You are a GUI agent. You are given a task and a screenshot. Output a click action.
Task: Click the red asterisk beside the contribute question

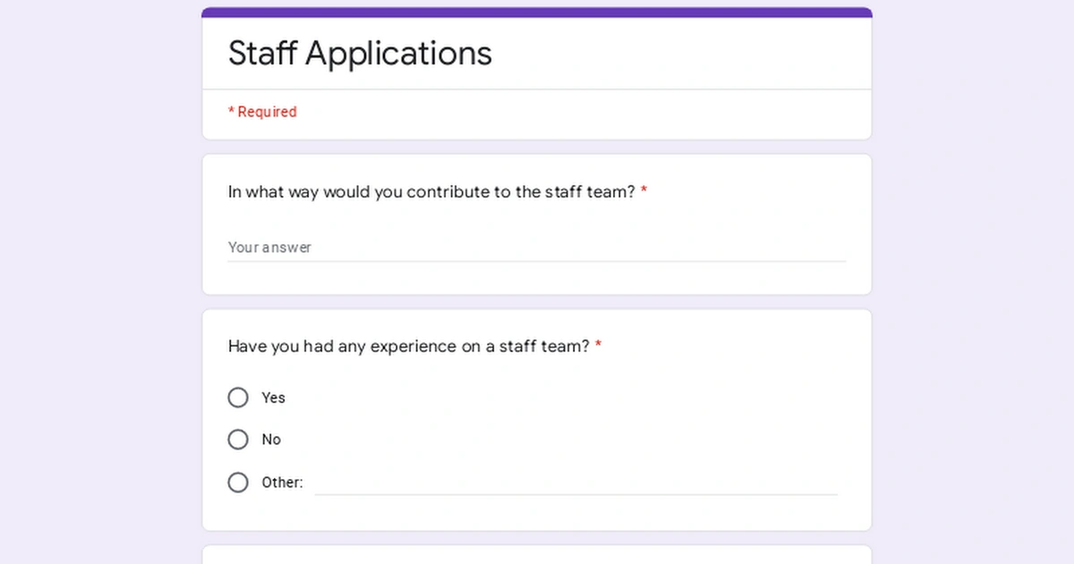(645, 191)
